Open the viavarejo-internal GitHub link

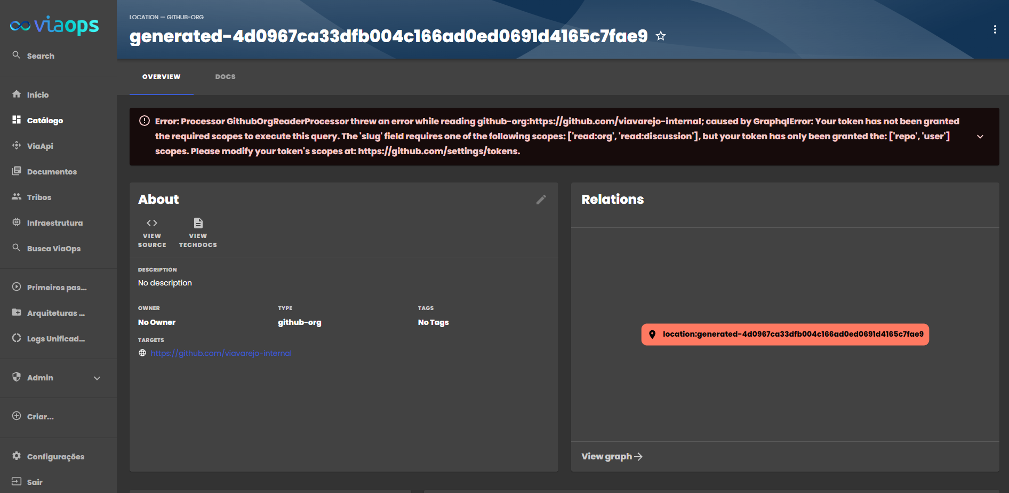[x=221, y=353]
